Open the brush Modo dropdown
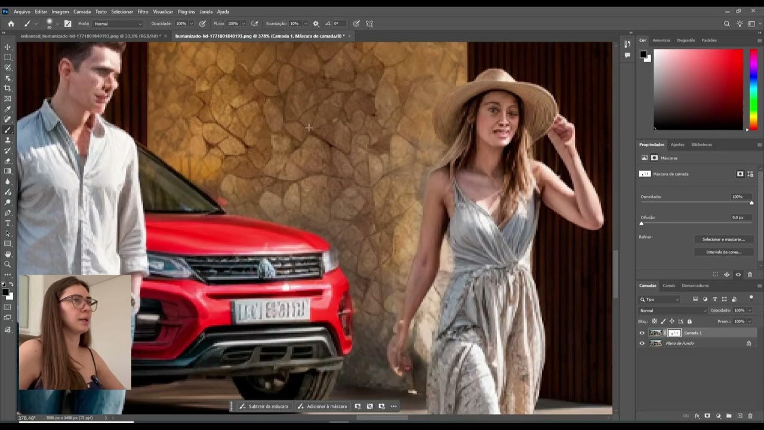 [118, 24]
